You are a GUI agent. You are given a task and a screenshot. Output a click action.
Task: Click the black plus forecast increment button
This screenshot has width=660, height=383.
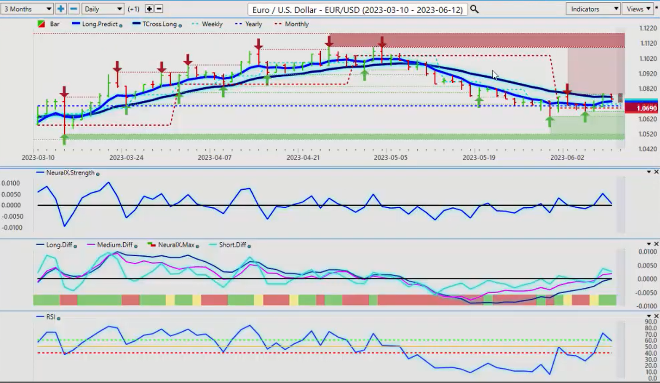pos(149,9)
